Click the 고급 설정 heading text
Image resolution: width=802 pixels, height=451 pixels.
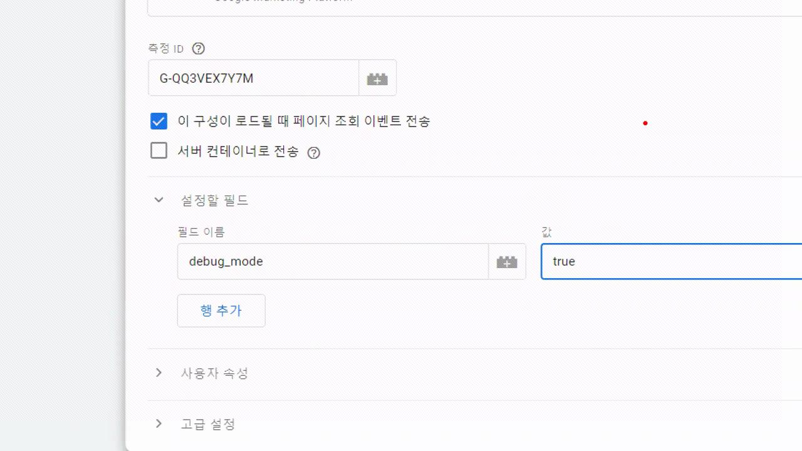click(208, 425)
